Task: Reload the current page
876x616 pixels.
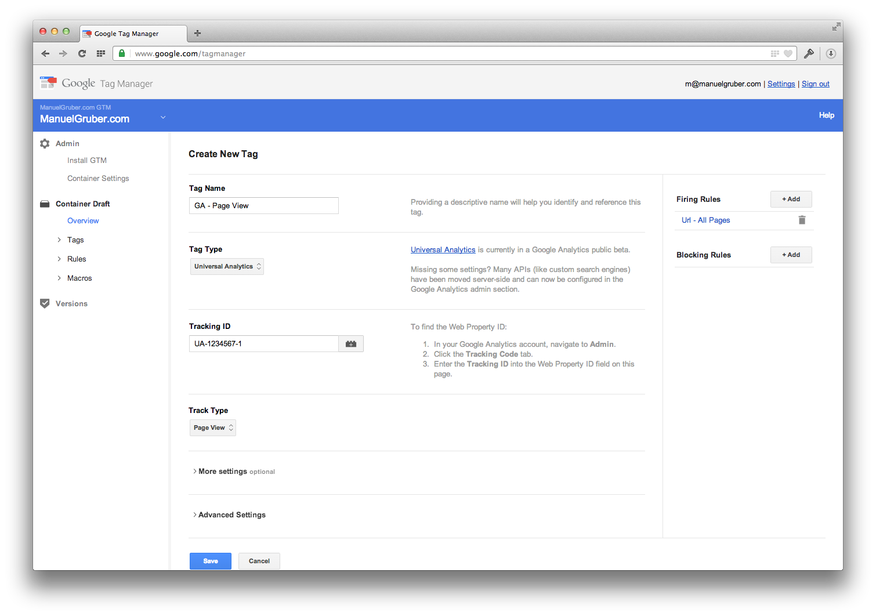Action: point(82,53)
